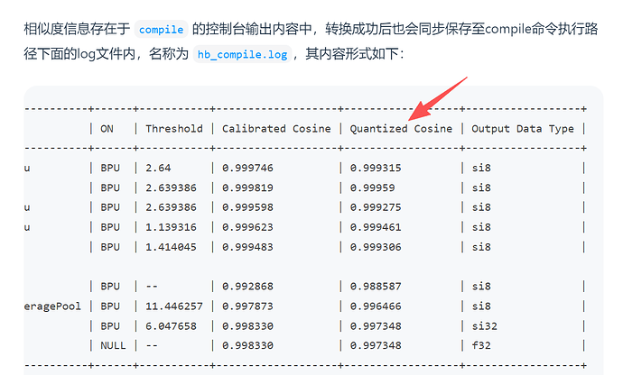Screen dimensions: 623x375
Task: Click the Calibrated Cosine column header
Action: tap(276, 129)
